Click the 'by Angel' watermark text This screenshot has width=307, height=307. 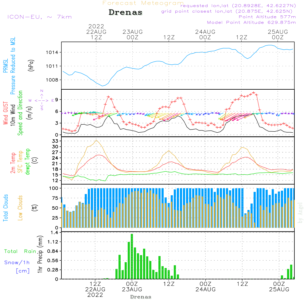300,213
